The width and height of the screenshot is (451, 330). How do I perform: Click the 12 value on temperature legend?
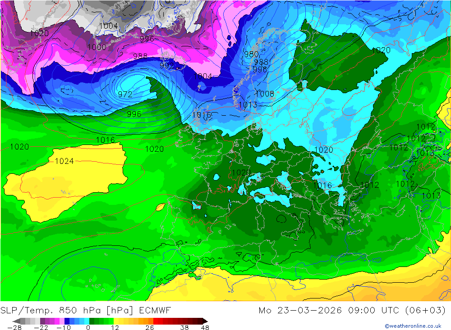[115, 327]
